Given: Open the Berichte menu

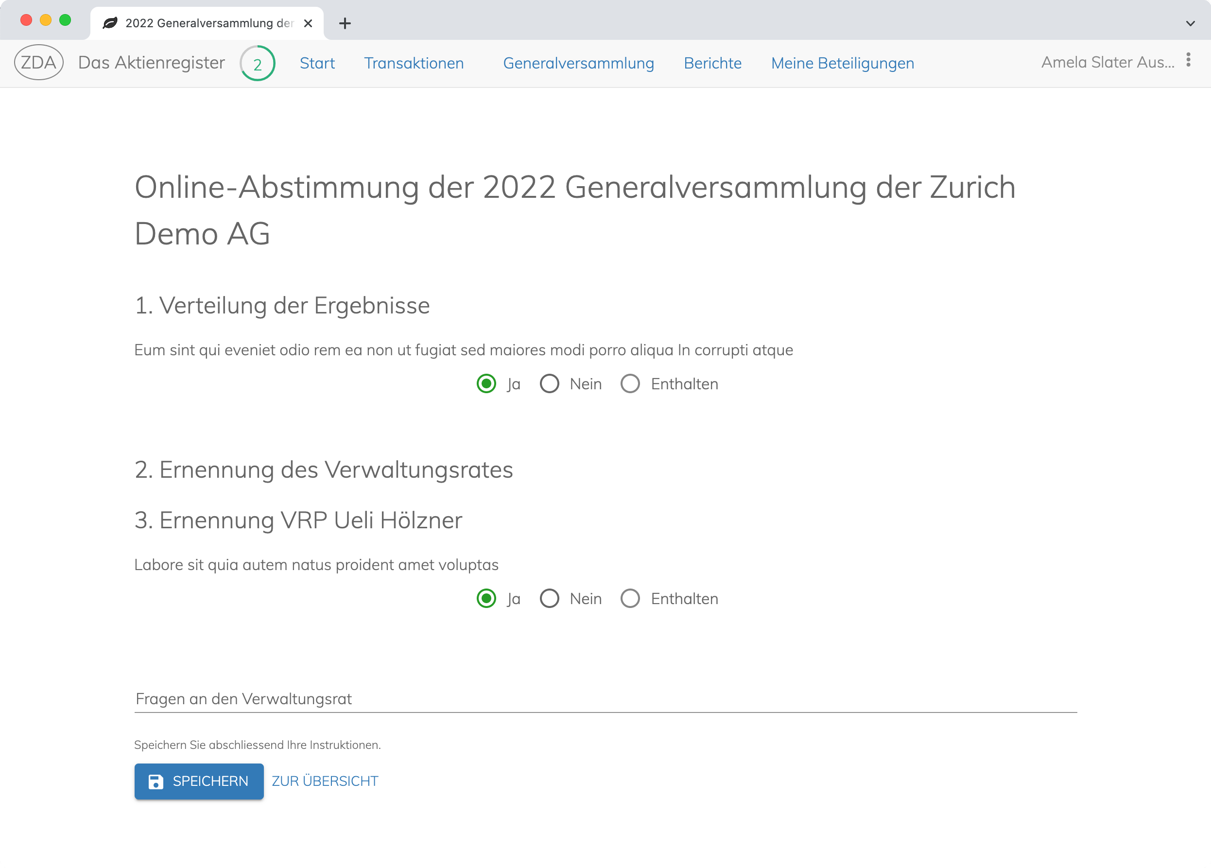Looking at the screenshot, I should [x=712, y=63].
